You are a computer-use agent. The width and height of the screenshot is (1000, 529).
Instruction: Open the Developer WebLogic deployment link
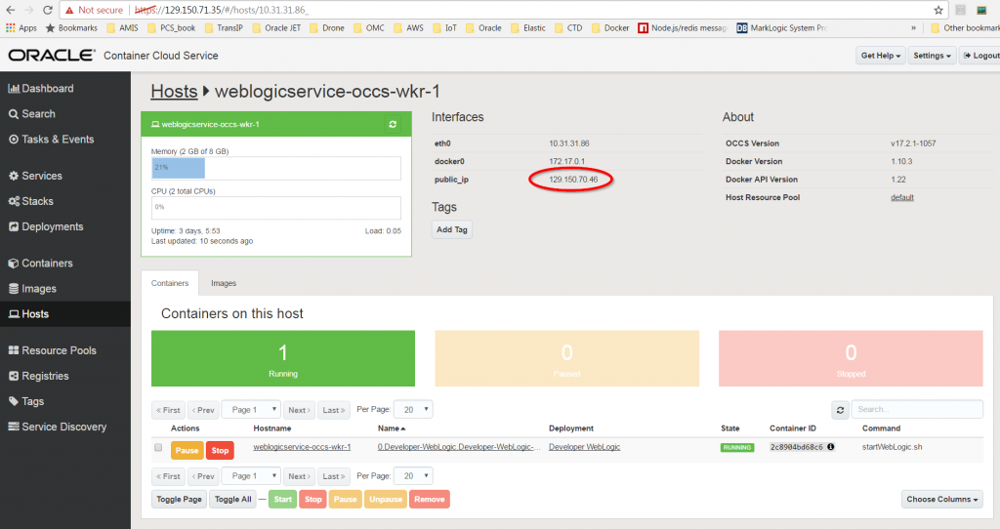pyautogui.click(x=584, y=447)
